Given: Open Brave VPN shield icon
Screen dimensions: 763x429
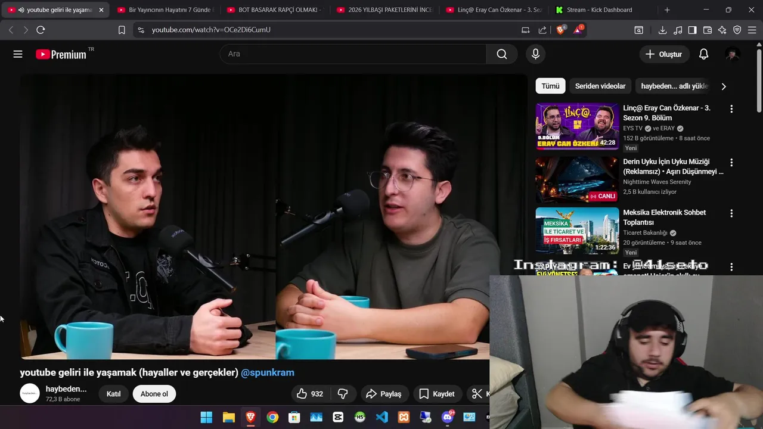Looking at the screenshot, I should click(737, 30).
